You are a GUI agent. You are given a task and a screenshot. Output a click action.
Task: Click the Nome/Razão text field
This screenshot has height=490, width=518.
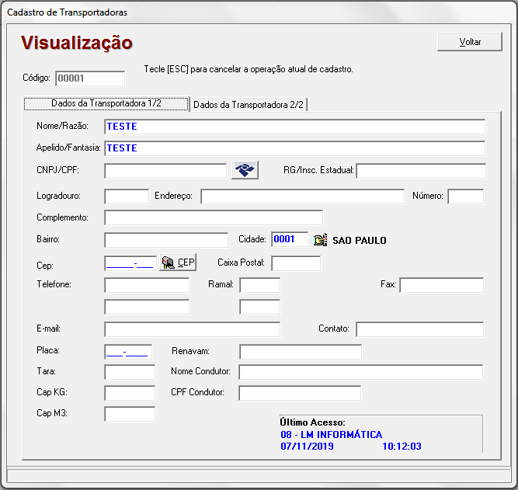coord(294,127)
